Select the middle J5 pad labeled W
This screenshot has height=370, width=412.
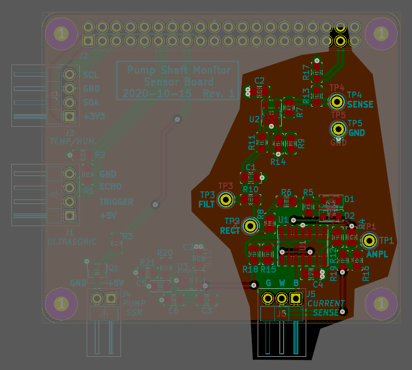click(282, 299)
